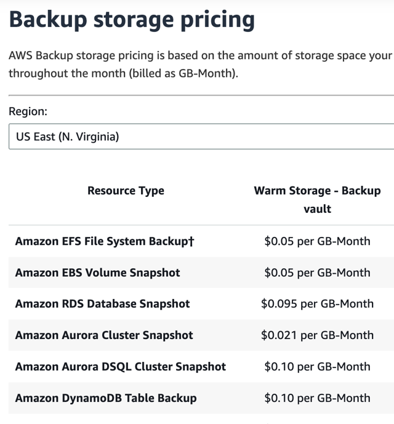This screenshot has height=424, width=394.
Task: Select the Amazon Aurora DSQL Cluster Snapshot row
Action: (201, 366)
